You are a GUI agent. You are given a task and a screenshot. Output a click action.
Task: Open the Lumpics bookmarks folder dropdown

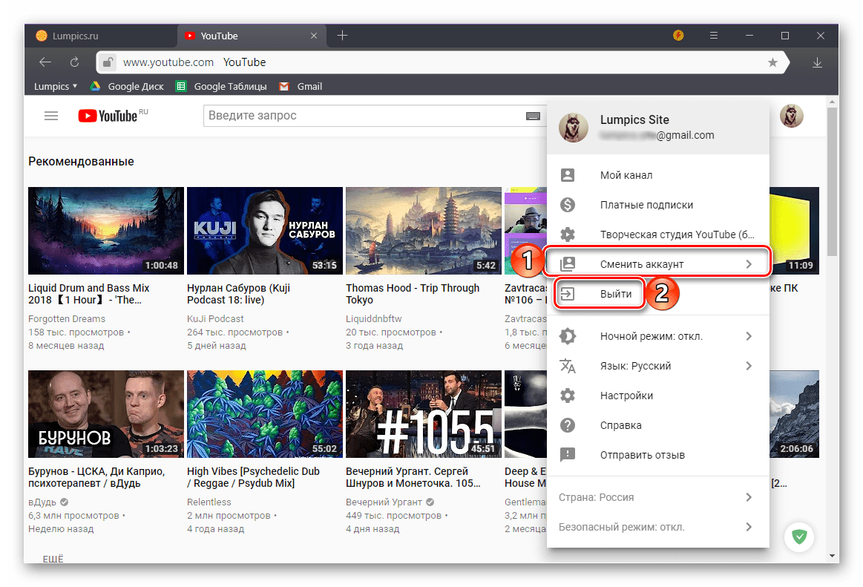click(x=56, y=86)
